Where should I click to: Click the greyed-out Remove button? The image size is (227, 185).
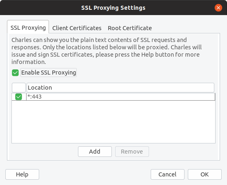132,152
